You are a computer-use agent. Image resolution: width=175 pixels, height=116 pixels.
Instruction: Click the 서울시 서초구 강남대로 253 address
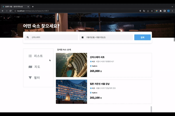(x=106, y=88)
